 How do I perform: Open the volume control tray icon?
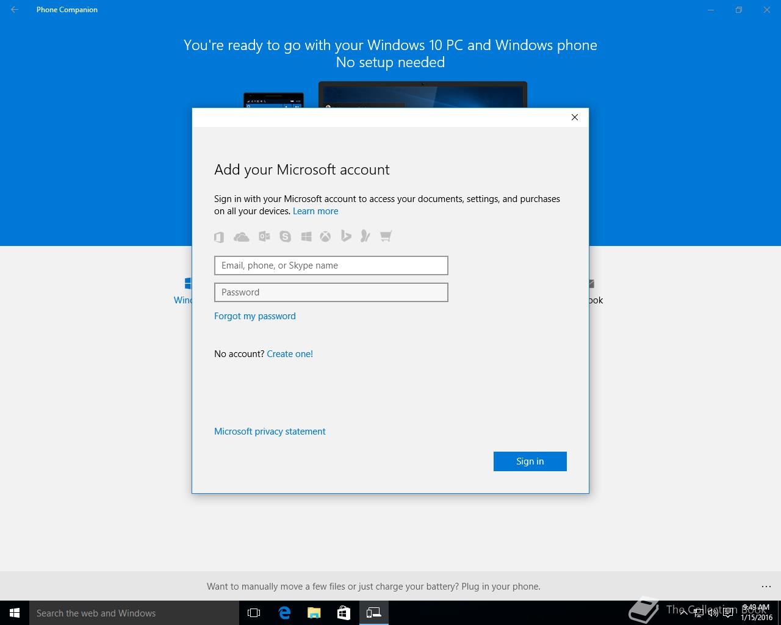(712, 613)
